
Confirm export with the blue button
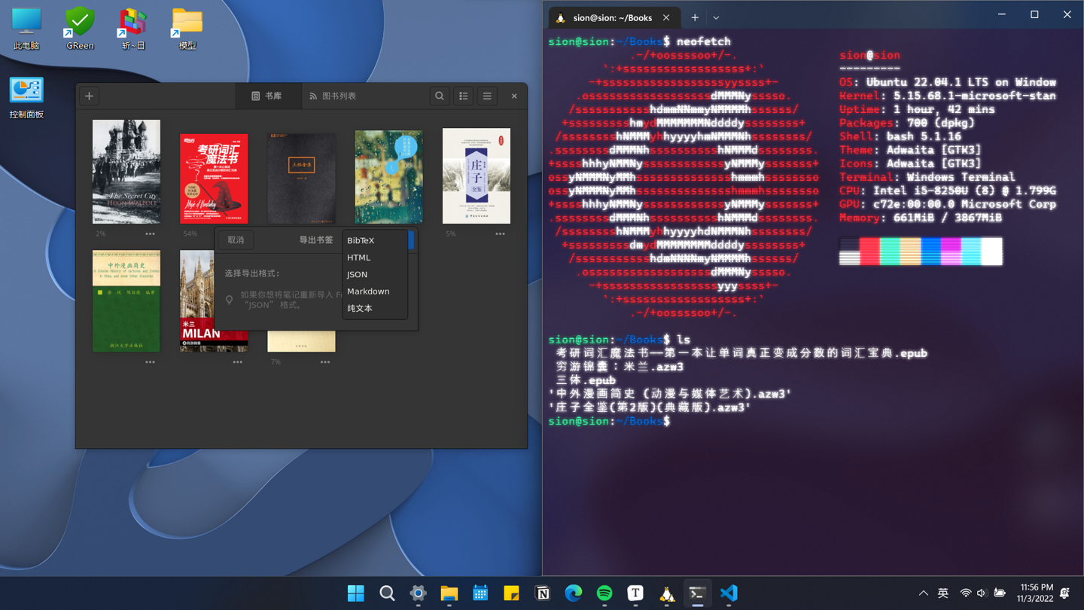pos(410,239)
